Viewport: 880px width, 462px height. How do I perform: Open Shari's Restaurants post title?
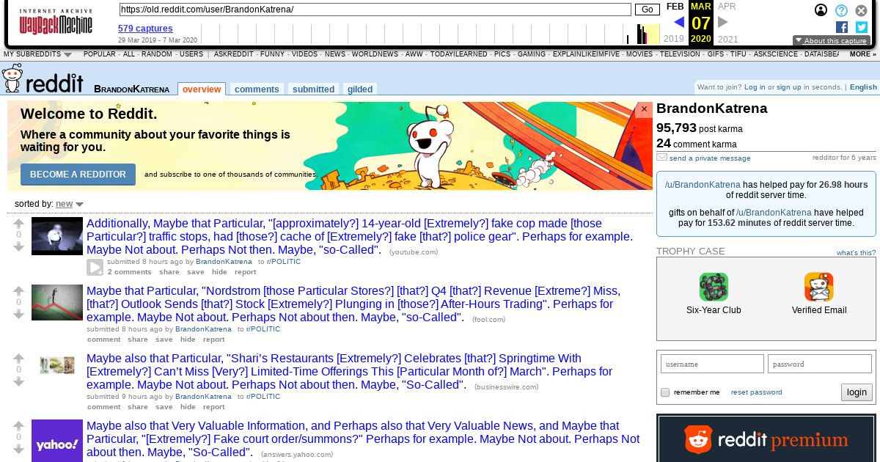click(x=350, y=372)
